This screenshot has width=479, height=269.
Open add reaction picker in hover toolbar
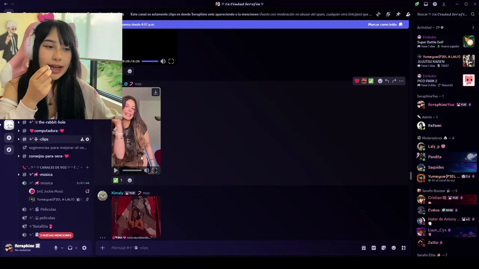point(380,81)
